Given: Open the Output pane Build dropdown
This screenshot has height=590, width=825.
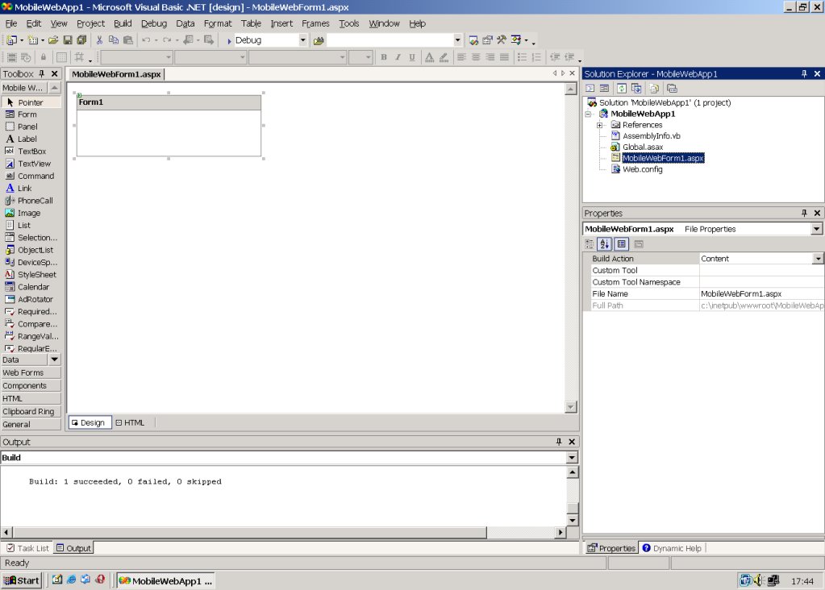Looking at the screenshot, I should (572, 458).
